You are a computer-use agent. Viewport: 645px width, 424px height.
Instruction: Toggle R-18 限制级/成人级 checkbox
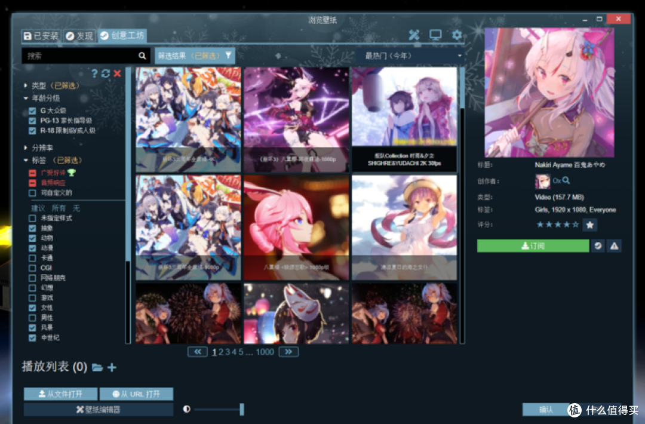tap(32, 131)
